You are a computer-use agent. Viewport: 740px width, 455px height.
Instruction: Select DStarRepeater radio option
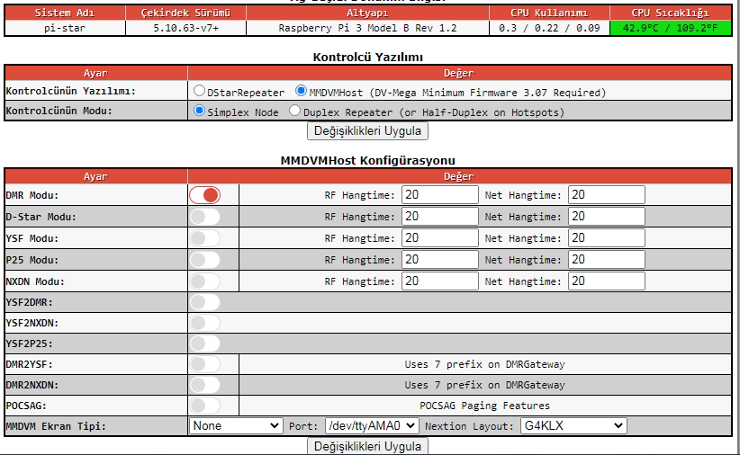pyautogui.click(x=200, y=92)
